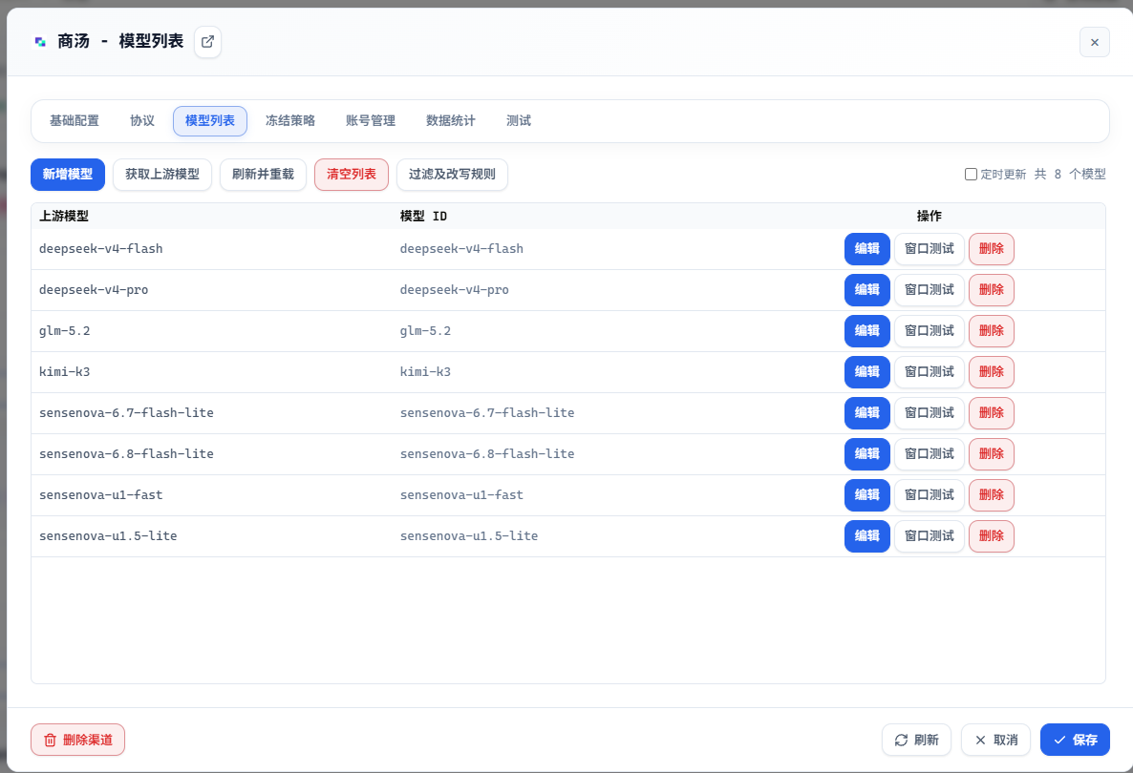Run 窗口测试 for deepseek-v4-pro
Image resolution: width=1133 pixels, height=773 pixels.
click(930, 290)
